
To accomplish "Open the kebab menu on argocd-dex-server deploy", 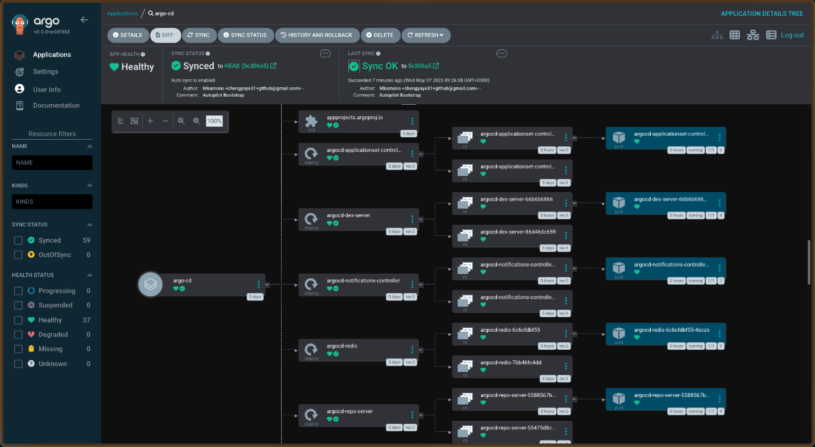I will click(412, 219).
